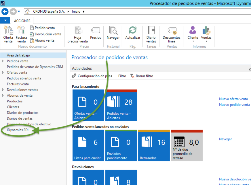Open Diarios de ventas
This screenshot has width=251, height=185.
tap(20, 118)
